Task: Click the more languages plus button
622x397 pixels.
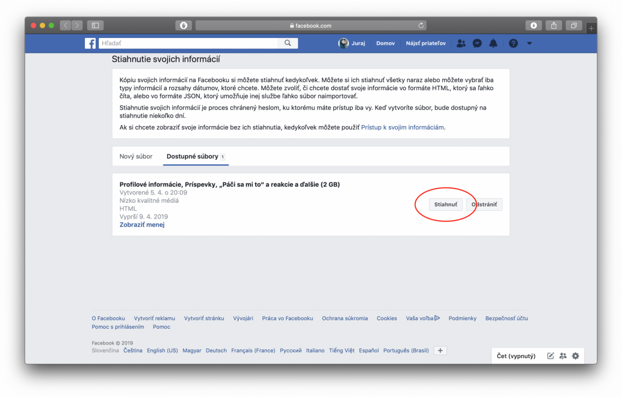Action: 440,350
